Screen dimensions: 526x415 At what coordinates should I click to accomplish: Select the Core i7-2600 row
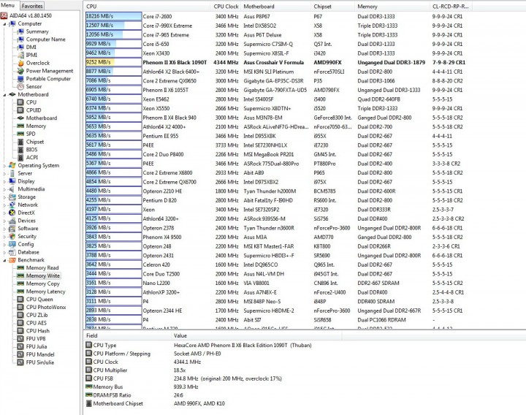tap(278, 16)
